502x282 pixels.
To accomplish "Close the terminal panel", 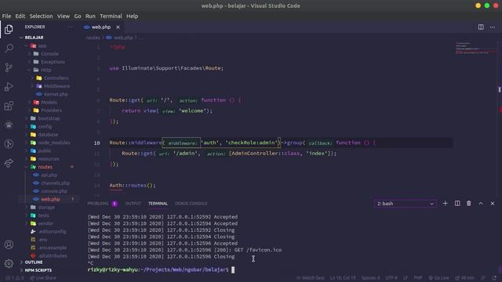I will (493, 204).
